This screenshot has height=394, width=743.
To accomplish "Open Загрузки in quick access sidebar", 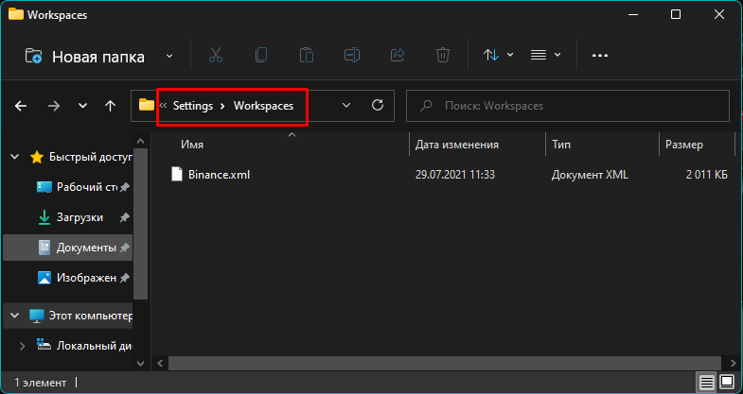I will point(80,217).
